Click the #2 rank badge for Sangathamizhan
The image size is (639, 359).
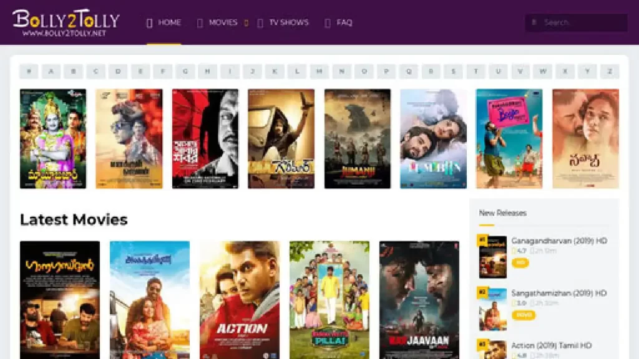(482, 292)
